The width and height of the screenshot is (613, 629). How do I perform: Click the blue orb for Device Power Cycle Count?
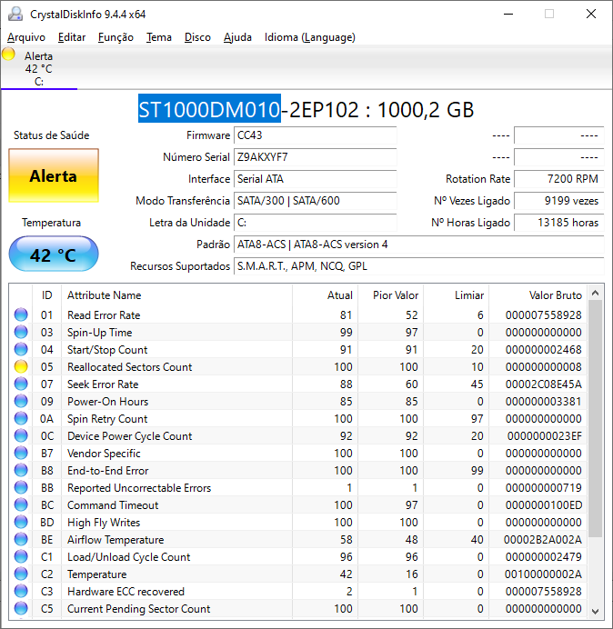pyautogui.click(x=21, y=435)
